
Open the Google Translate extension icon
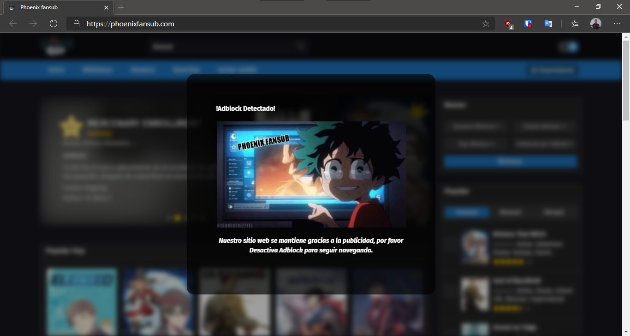[548, 24]
